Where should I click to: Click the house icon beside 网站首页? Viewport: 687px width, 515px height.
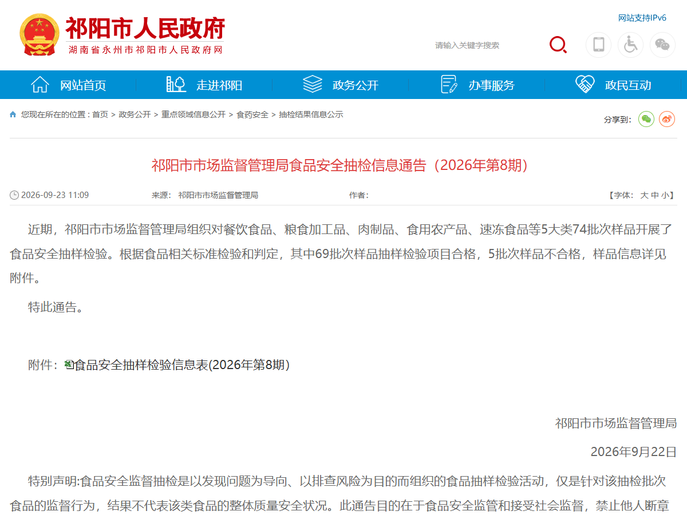click(40, 85)
